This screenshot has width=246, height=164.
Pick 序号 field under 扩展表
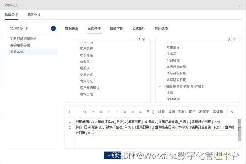coord(170,93)
